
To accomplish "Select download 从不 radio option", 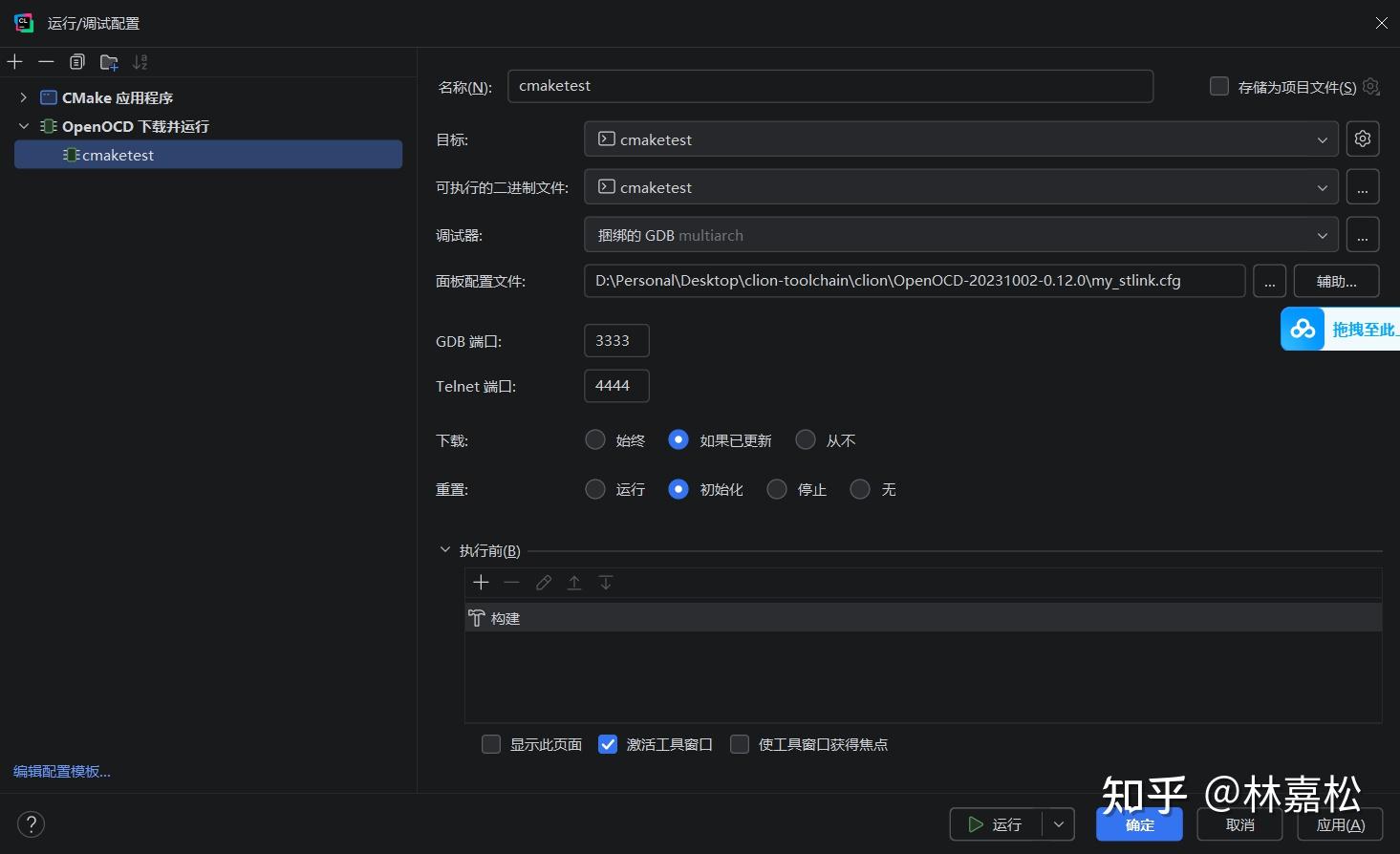I will click(806, 439).
